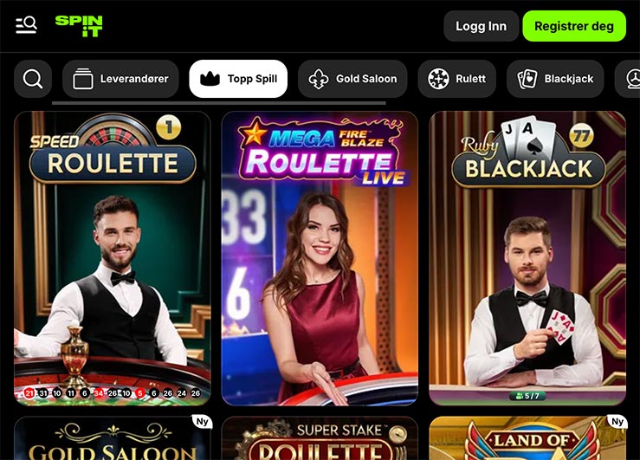Open the Ruby Blackjack game
The height and width of the screenshot is (460, 640).
(x=527, y=258)
